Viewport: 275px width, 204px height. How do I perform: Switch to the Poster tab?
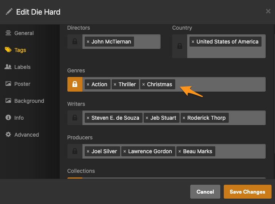pyautogui.click(x=22, y=84)
